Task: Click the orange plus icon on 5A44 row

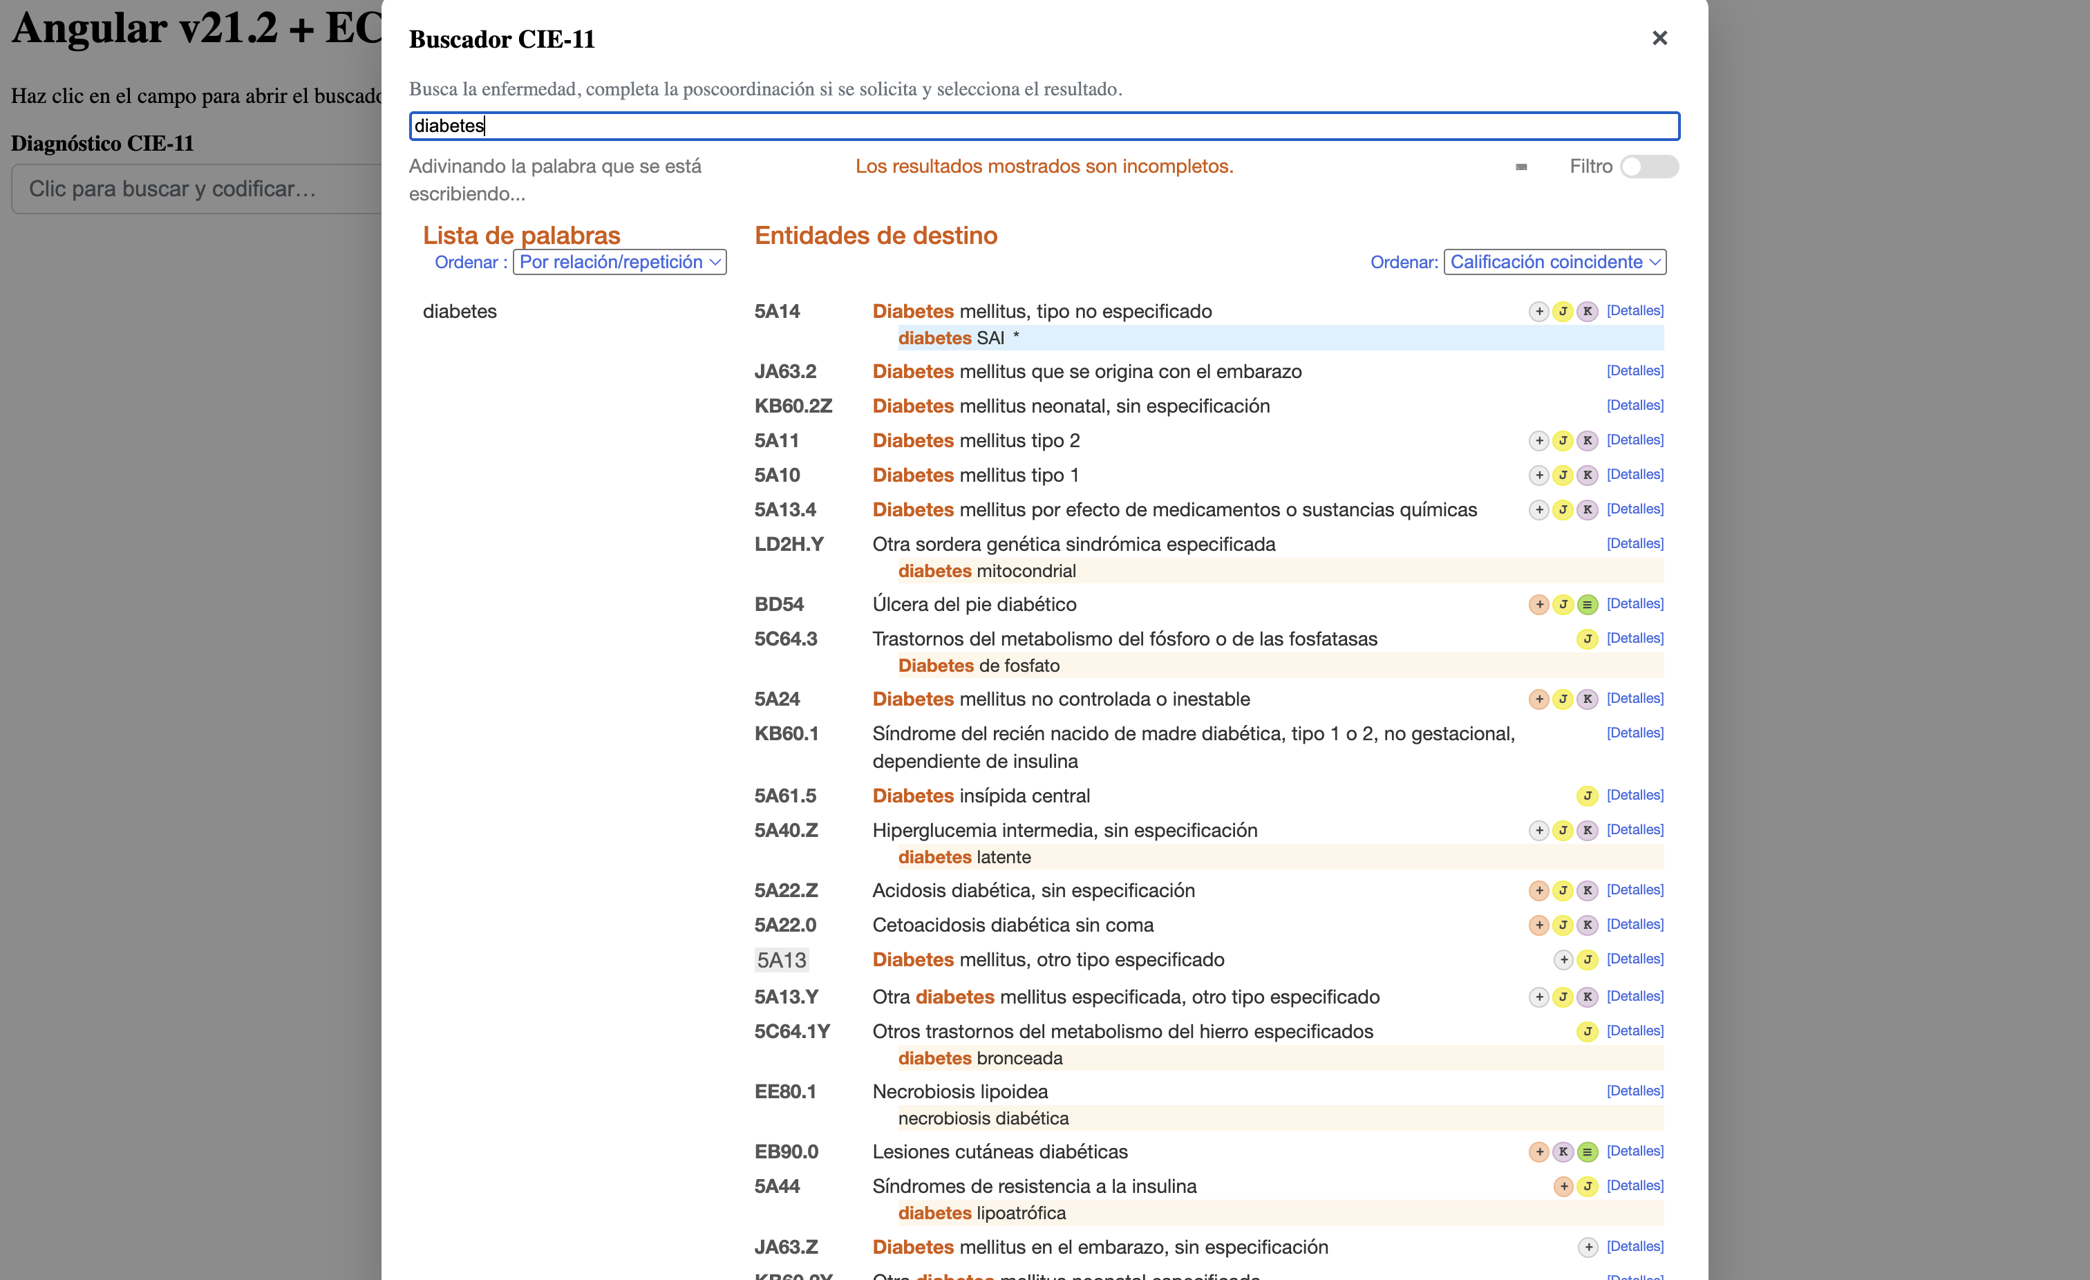Action: pos(1563,1187)
